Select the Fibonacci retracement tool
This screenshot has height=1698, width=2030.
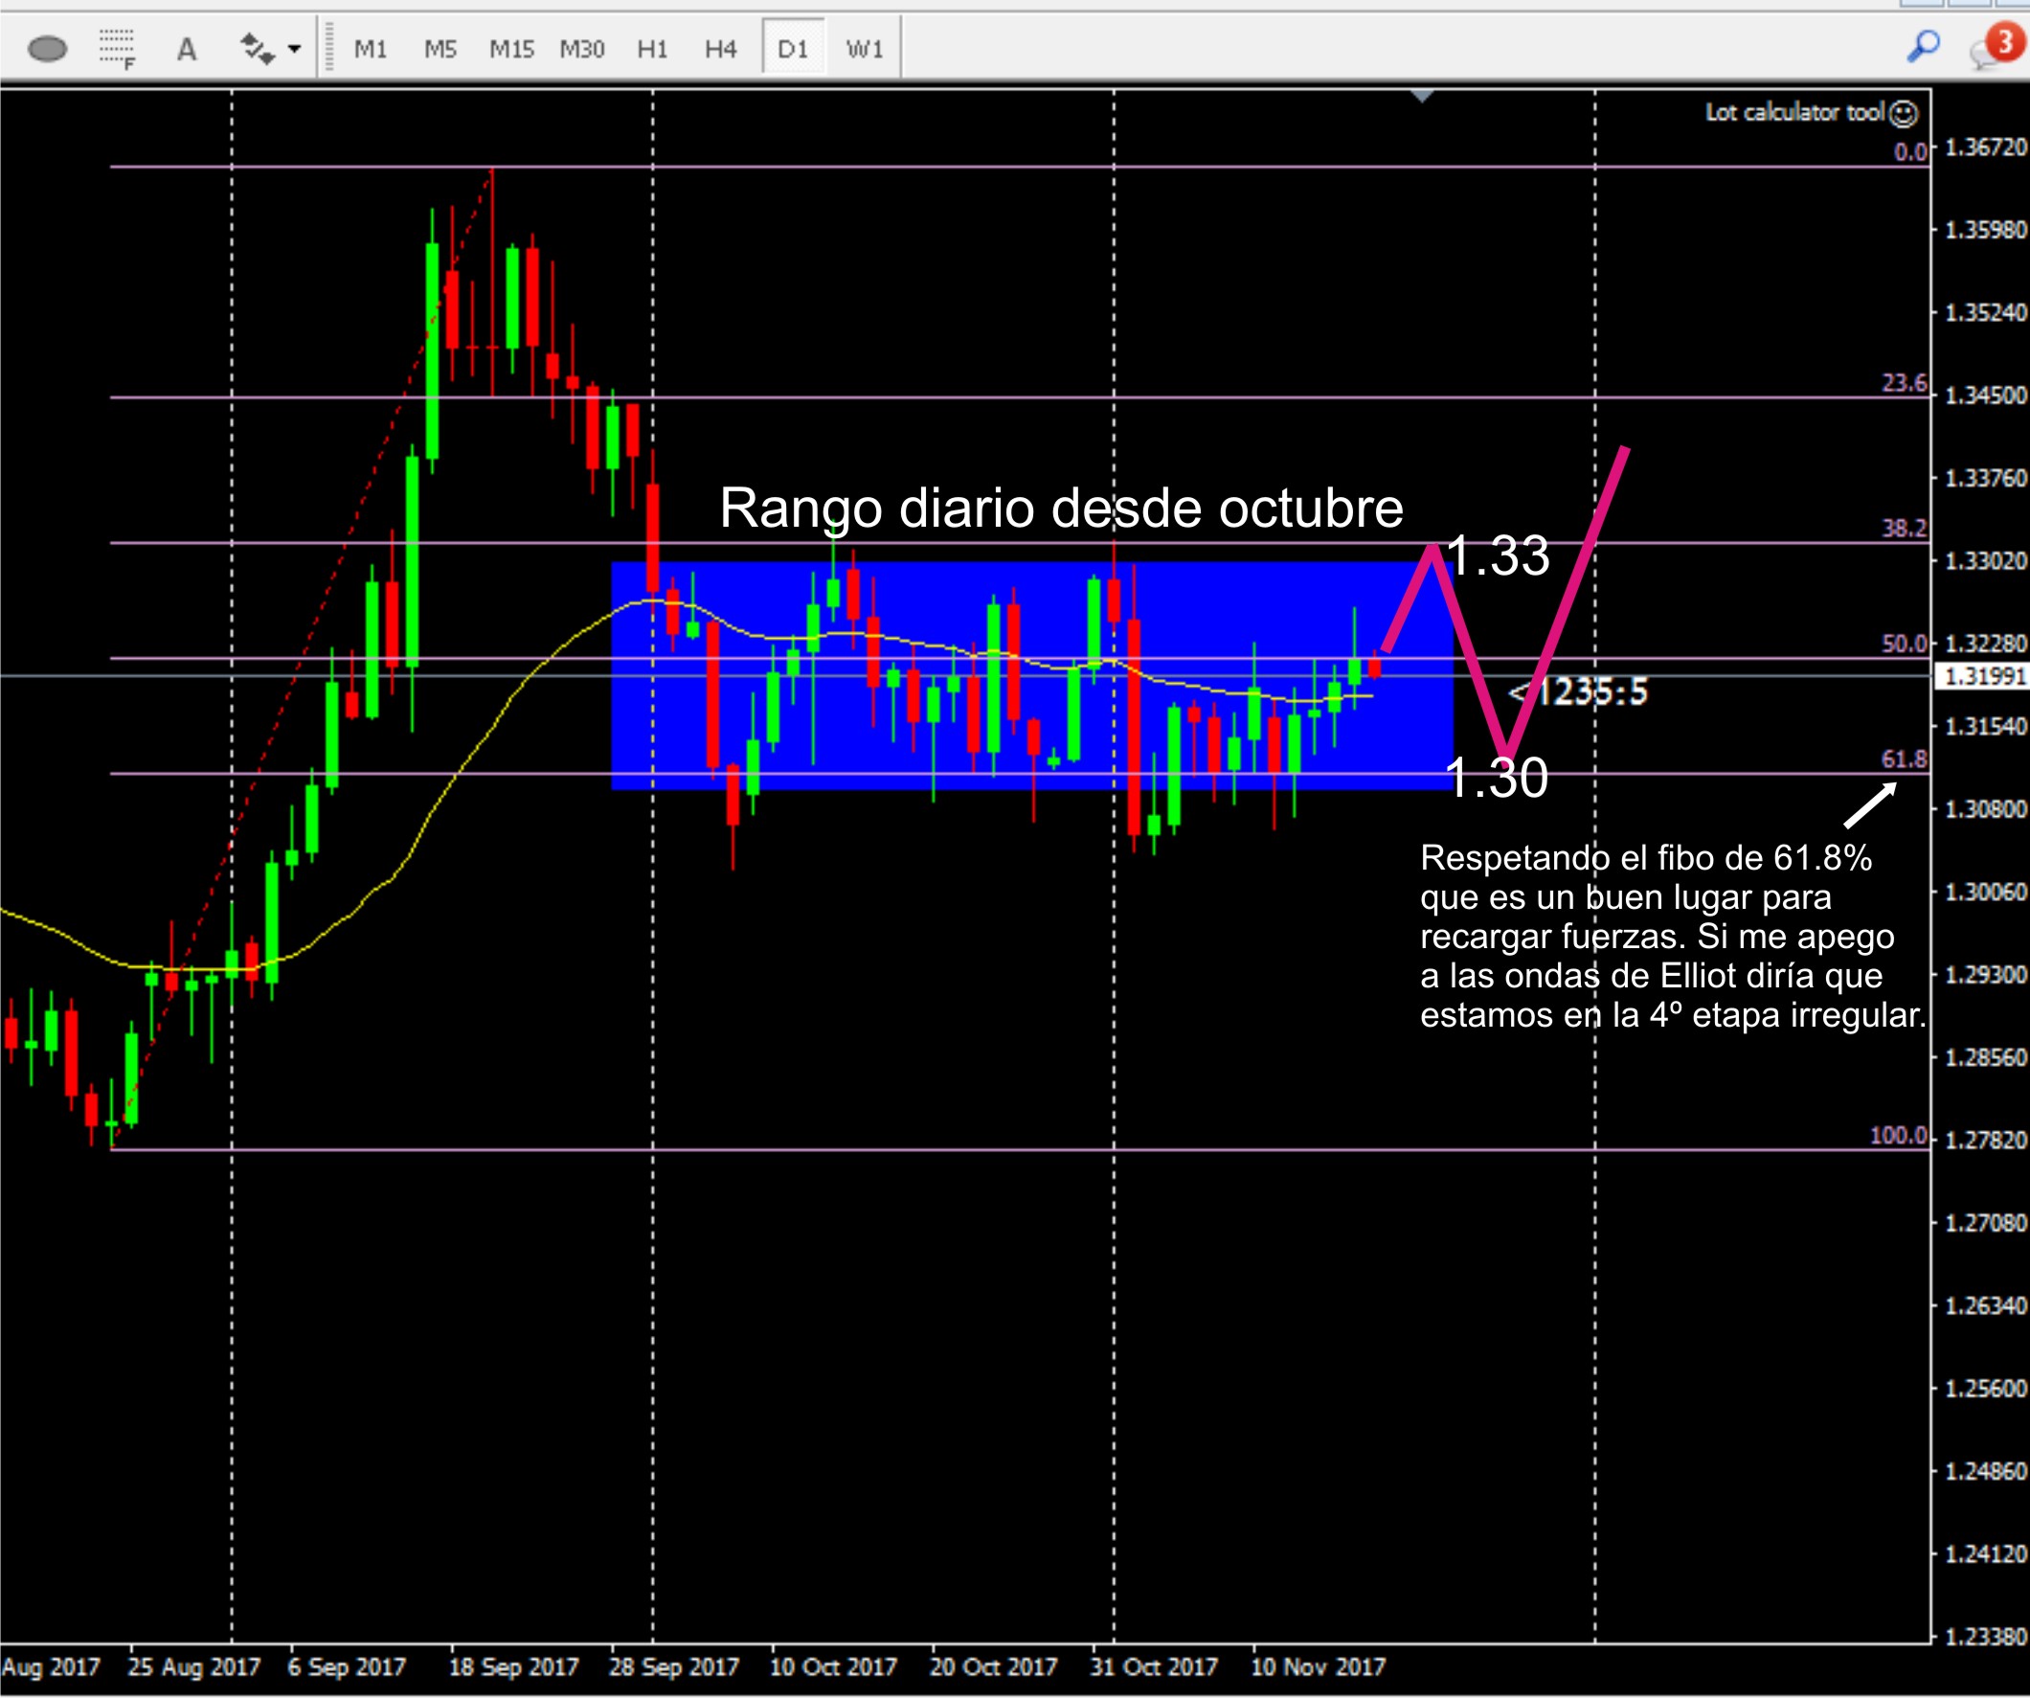(117, 48)
